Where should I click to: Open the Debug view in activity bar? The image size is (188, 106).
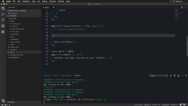3,26
